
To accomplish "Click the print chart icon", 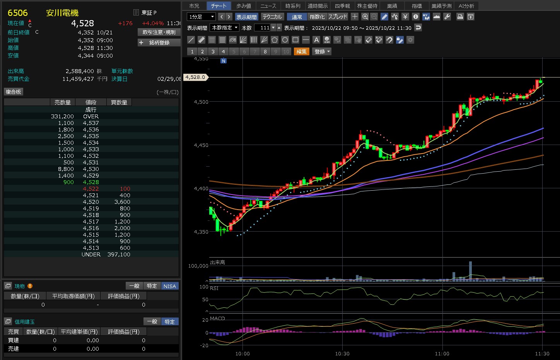I will click(460, 17).
